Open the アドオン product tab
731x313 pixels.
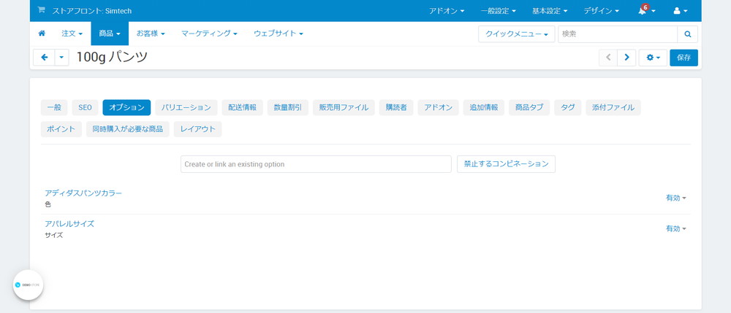click(438, 107)
